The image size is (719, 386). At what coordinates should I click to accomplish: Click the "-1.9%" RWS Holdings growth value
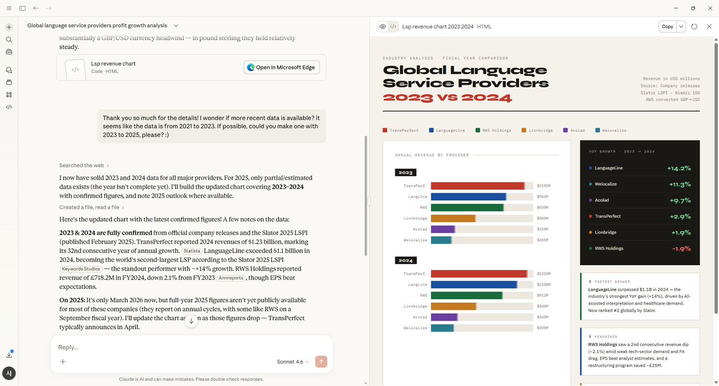[x=681, y=248]
